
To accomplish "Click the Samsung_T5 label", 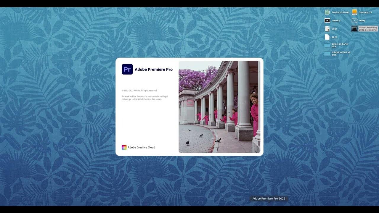I will click(365, 12).
